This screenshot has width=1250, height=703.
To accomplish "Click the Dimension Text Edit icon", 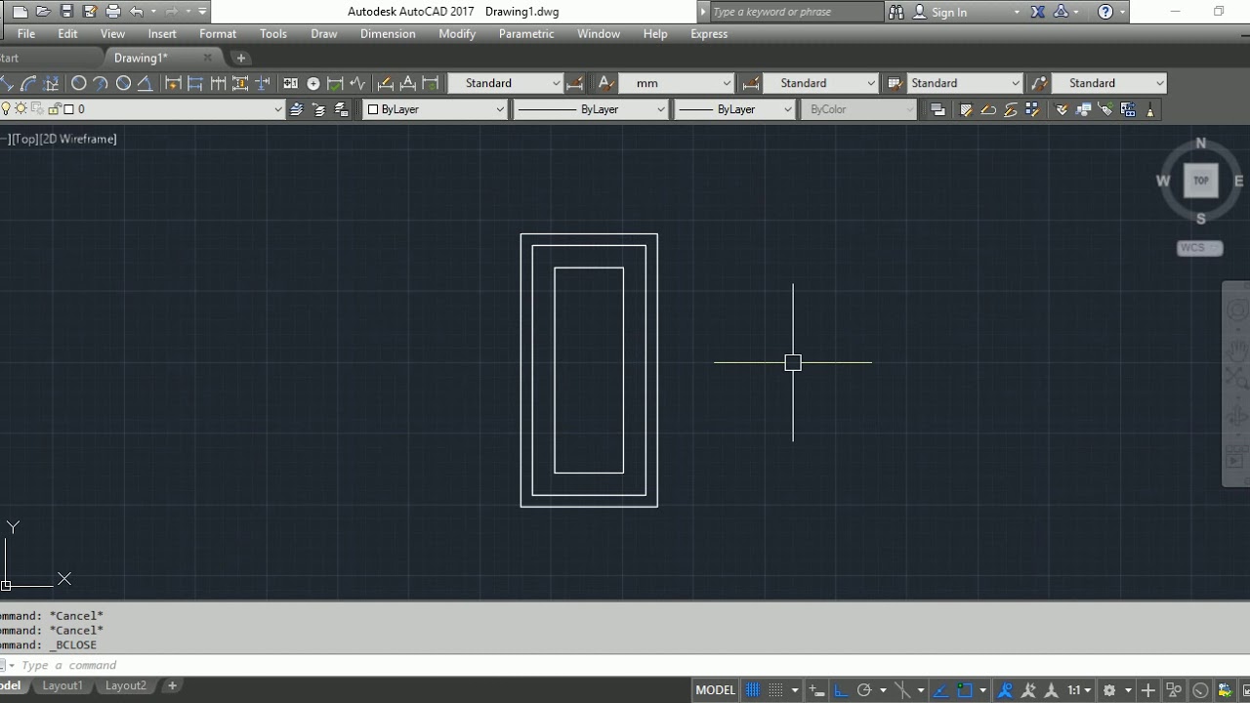I will point(408,83).
